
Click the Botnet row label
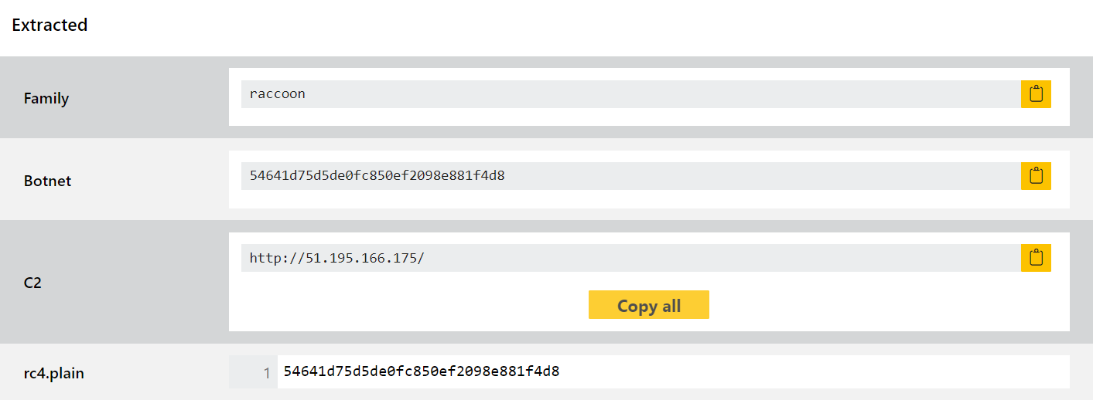(47, 181)
